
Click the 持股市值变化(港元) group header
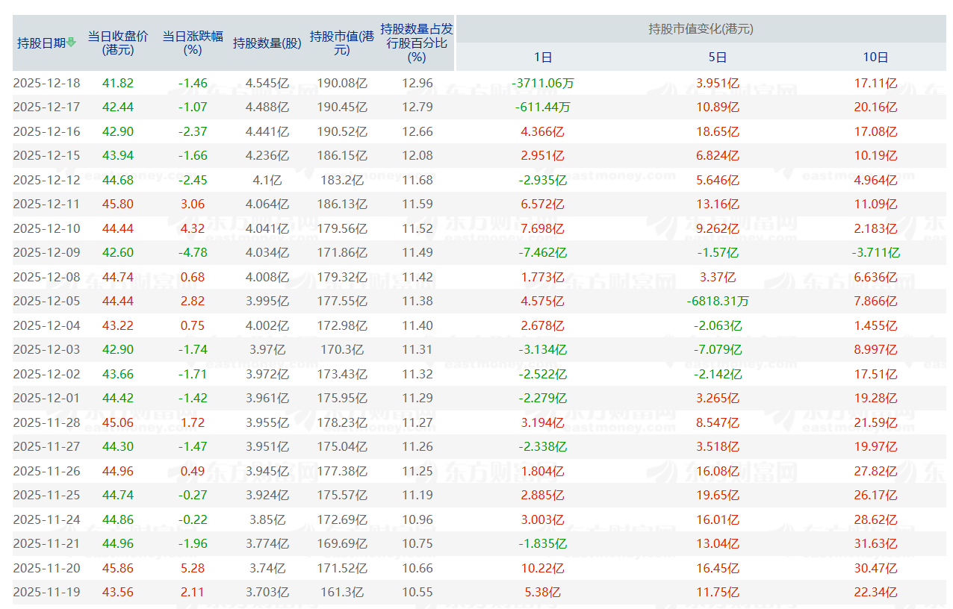coord(702,29)
